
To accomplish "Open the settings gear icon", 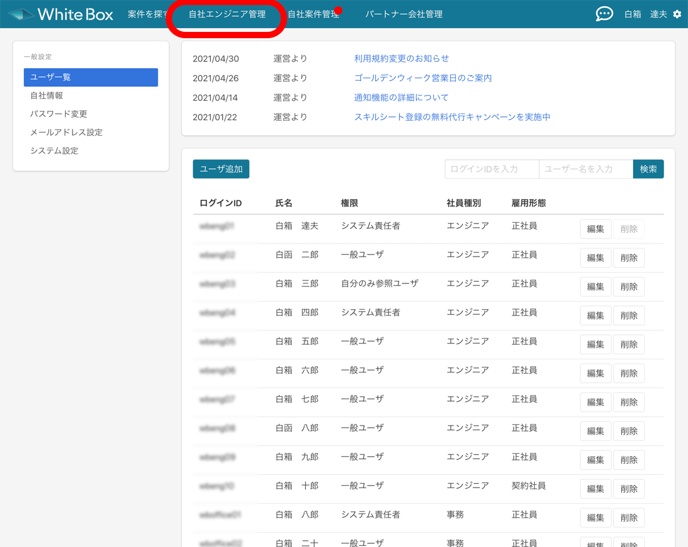I will [x=677, y=14].
